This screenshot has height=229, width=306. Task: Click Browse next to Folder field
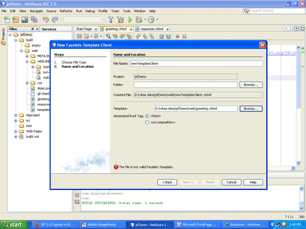pyautogui.click(x=251, y=85)
